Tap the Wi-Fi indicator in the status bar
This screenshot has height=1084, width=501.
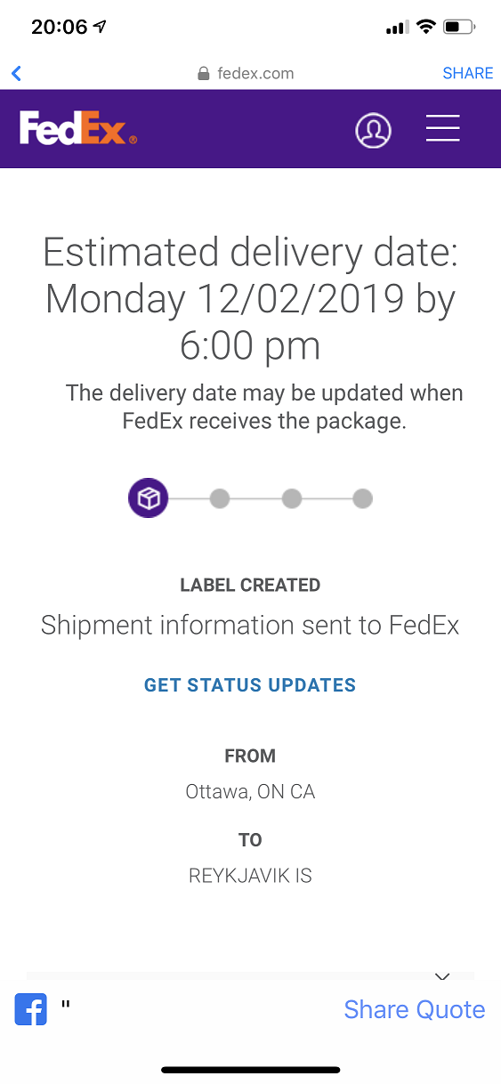425,27
